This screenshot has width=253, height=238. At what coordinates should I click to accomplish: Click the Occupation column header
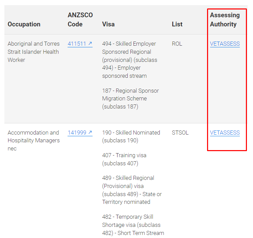point(24,24)
